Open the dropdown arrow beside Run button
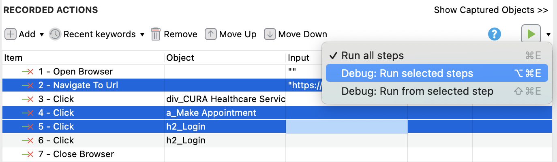Image resolution: width=557 pixels, height=162 pixels. tap(548, 35)
